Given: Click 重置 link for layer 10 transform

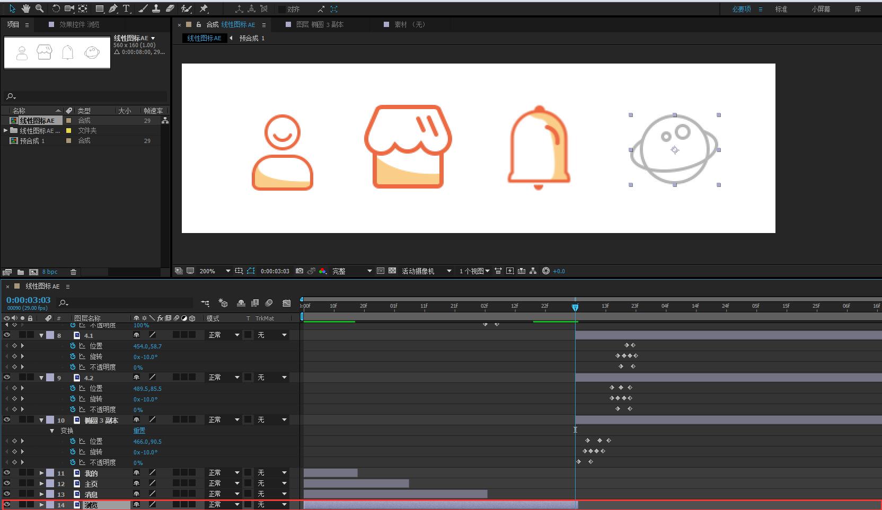Looking at the screenshot, I should 139,431.
